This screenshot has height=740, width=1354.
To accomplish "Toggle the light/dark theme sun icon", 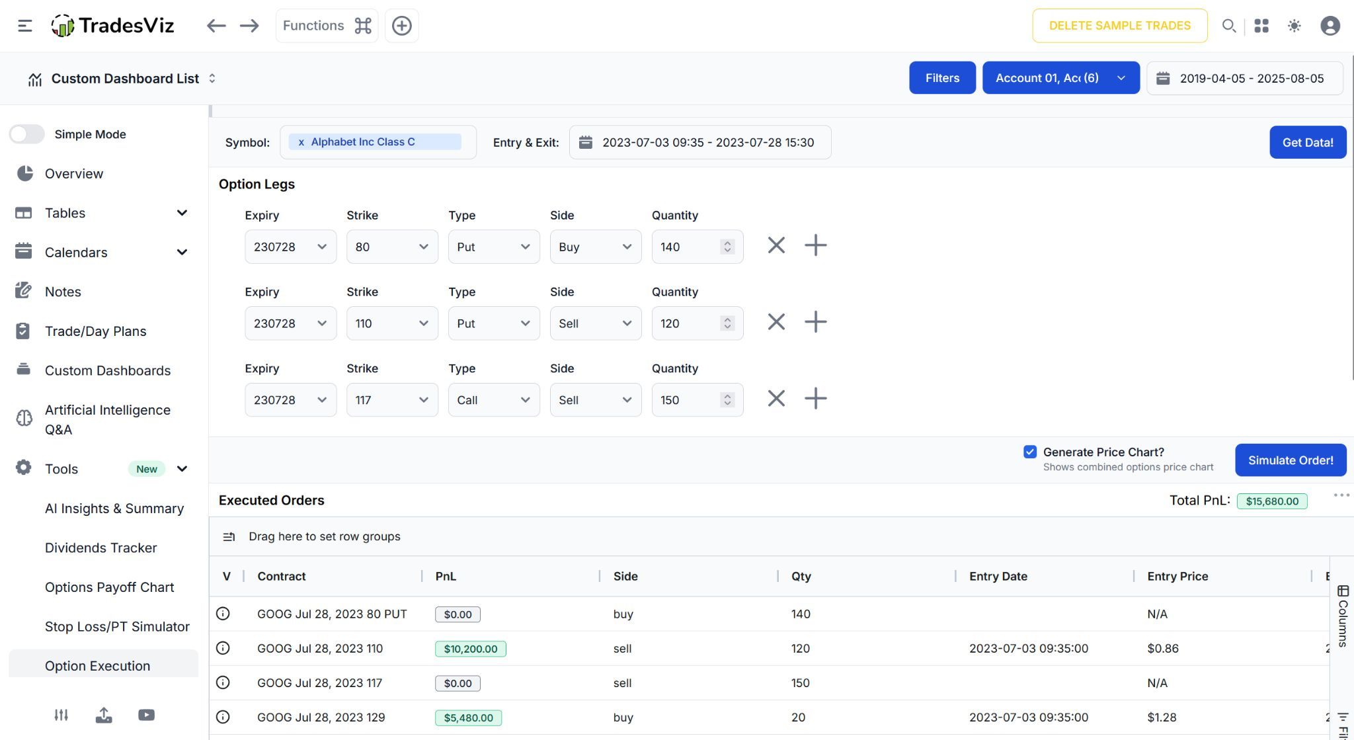I will pos(1294,26).
